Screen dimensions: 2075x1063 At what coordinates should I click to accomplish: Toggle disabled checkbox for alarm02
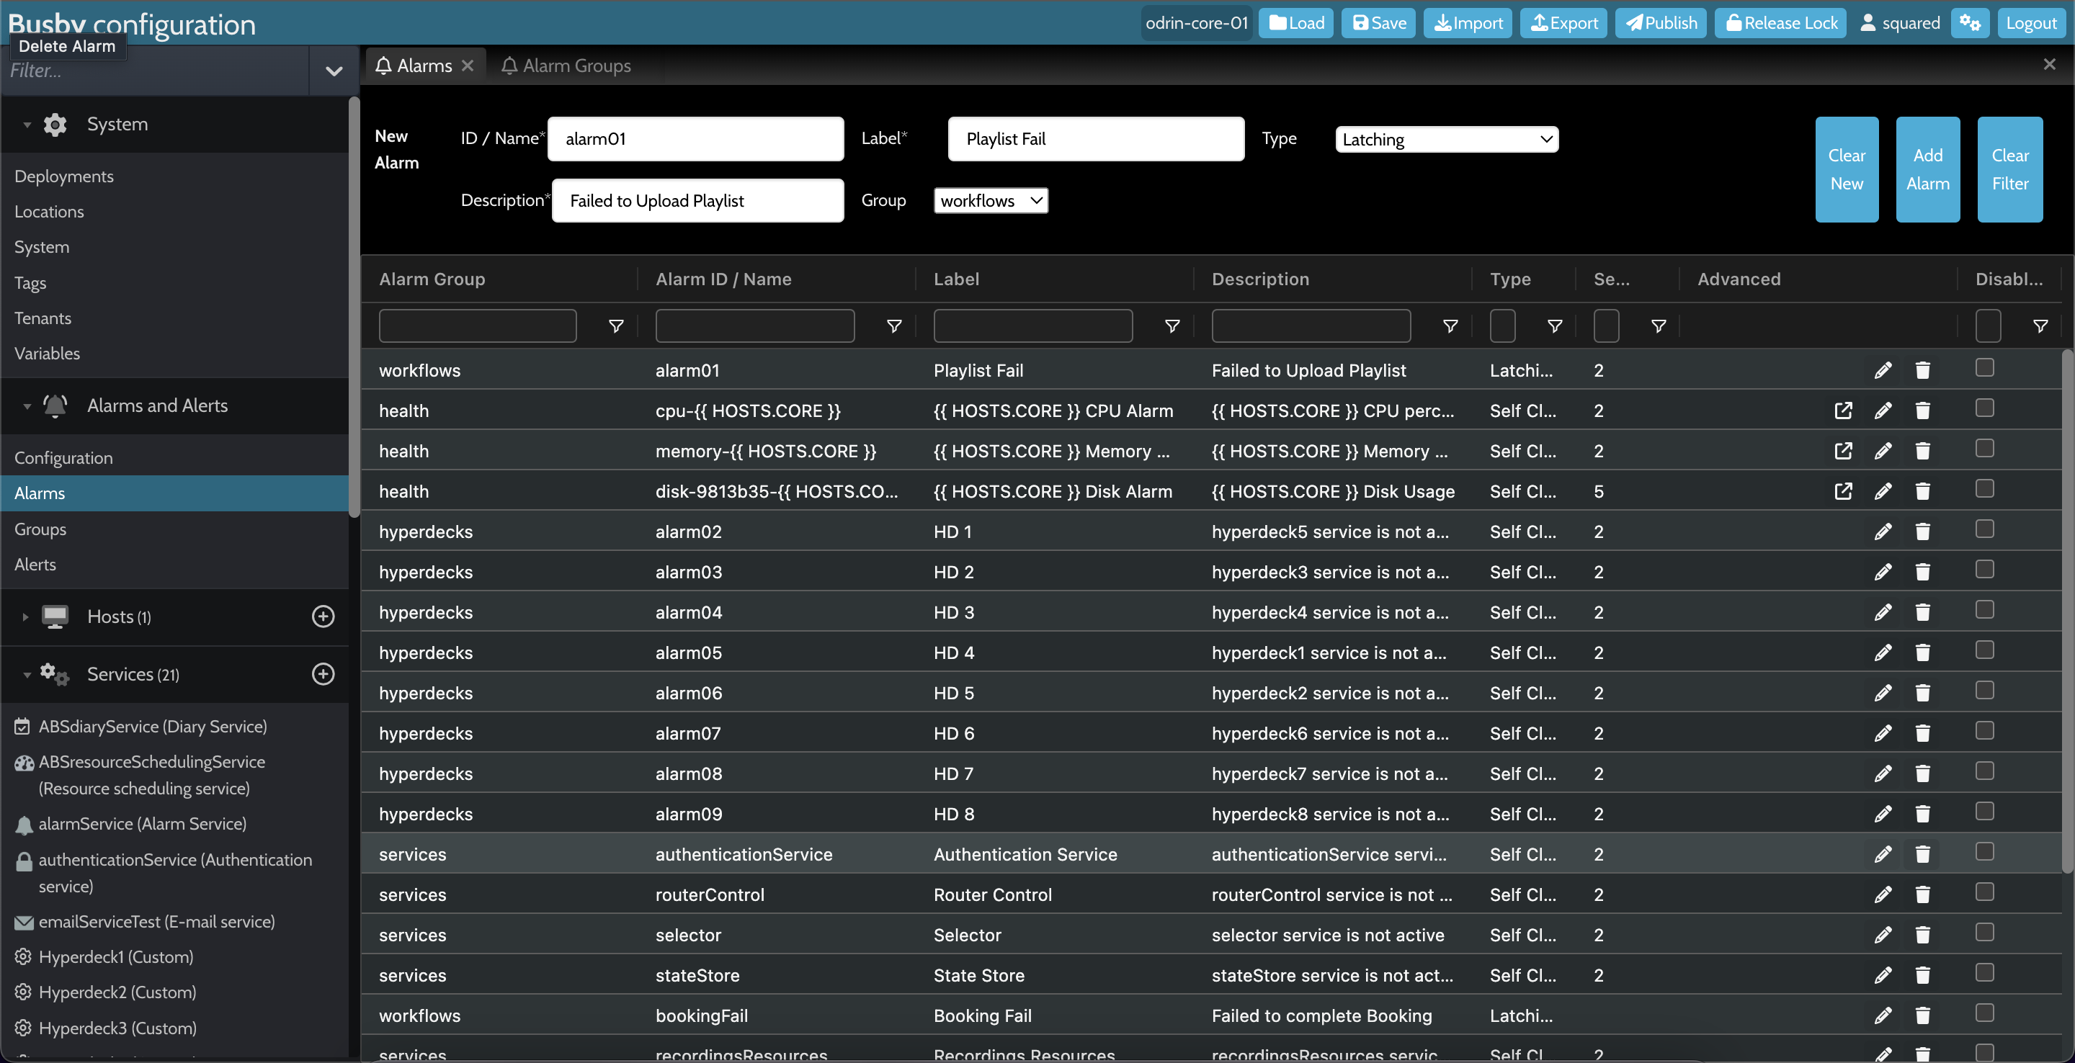[x=1985, y=529]
